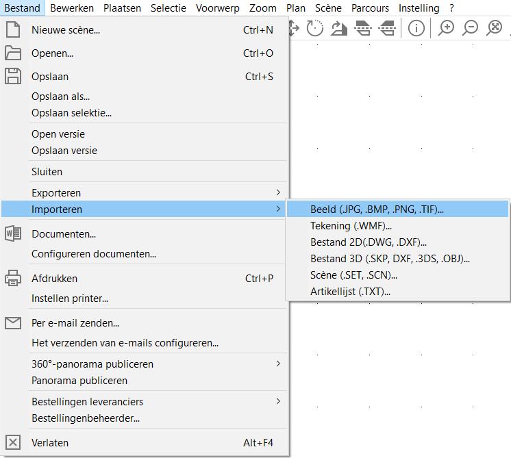
Task: Choose Nieuwe scène from the menu
Action: 66,30
